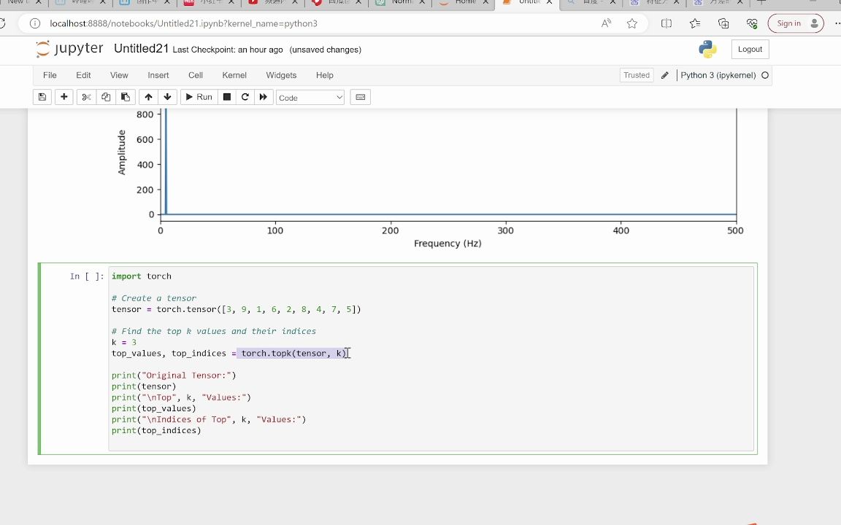Run the current cell

[199, 97]
